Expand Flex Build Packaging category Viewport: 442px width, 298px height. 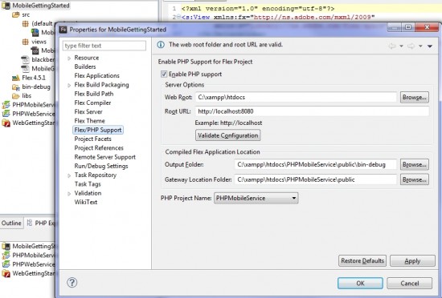point(69,85)
